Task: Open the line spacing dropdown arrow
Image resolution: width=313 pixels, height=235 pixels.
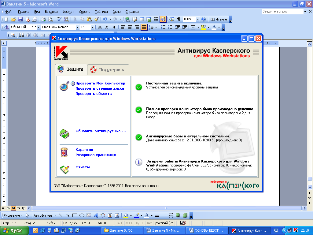Action: pos(156,27)
